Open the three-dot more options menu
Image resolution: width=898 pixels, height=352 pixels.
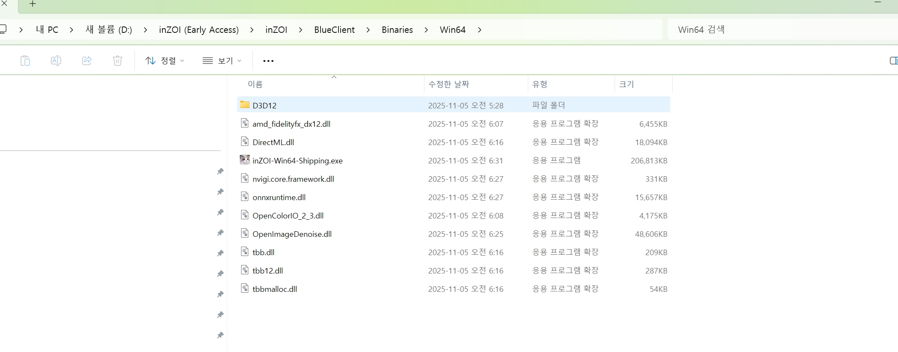(x=268, y=61)
